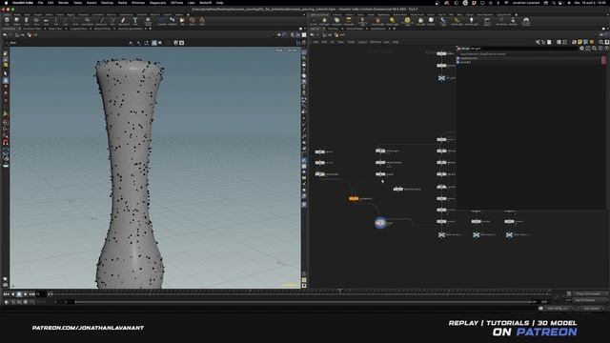Switch to Geometry Spreadsheet pane tab
The height and width of the screenshot is (343, 610).
(x=131, y=29)
